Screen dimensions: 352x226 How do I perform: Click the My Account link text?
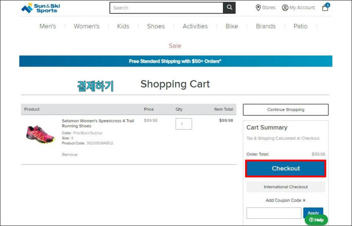coord(302,8)
